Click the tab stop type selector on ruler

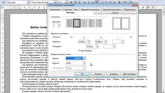click(2, 7)
